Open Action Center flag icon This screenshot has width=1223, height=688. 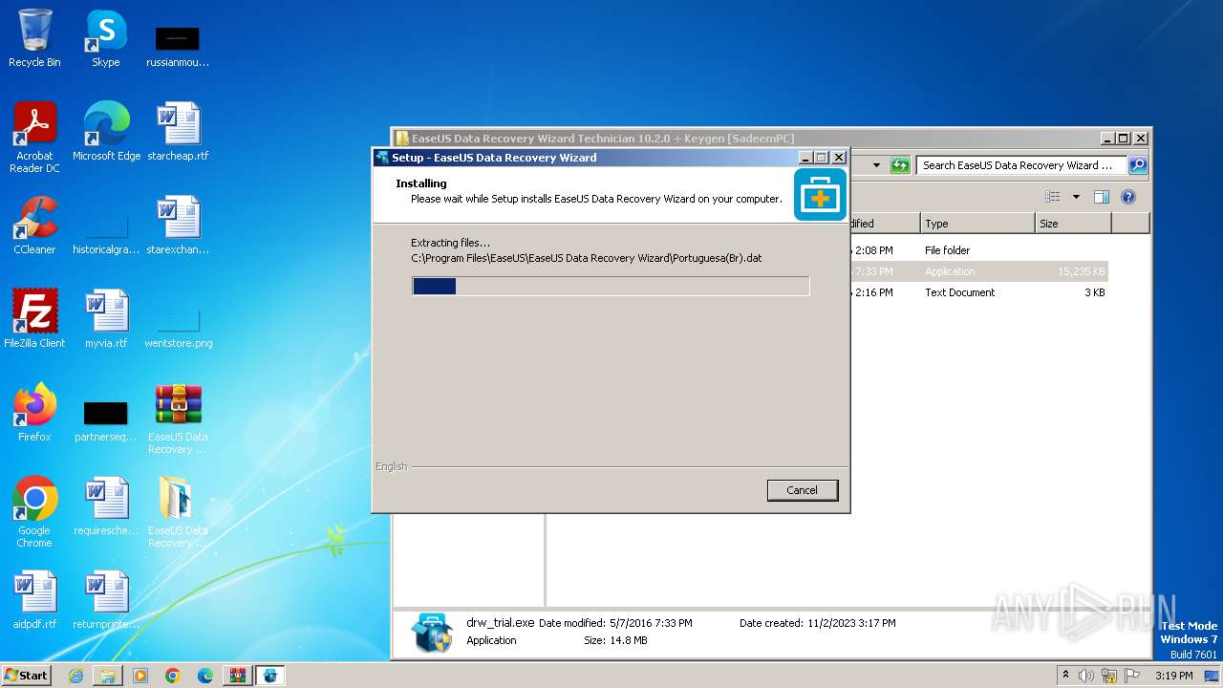[x=1132, y=676]
